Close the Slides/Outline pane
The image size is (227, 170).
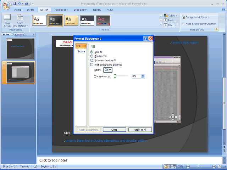coord(34,35)
